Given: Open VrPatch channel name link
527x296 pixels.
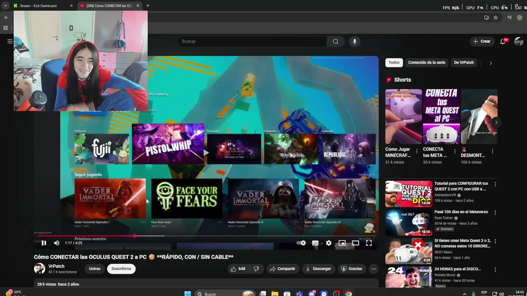Looking at the screenshot, I should (56, 266).
